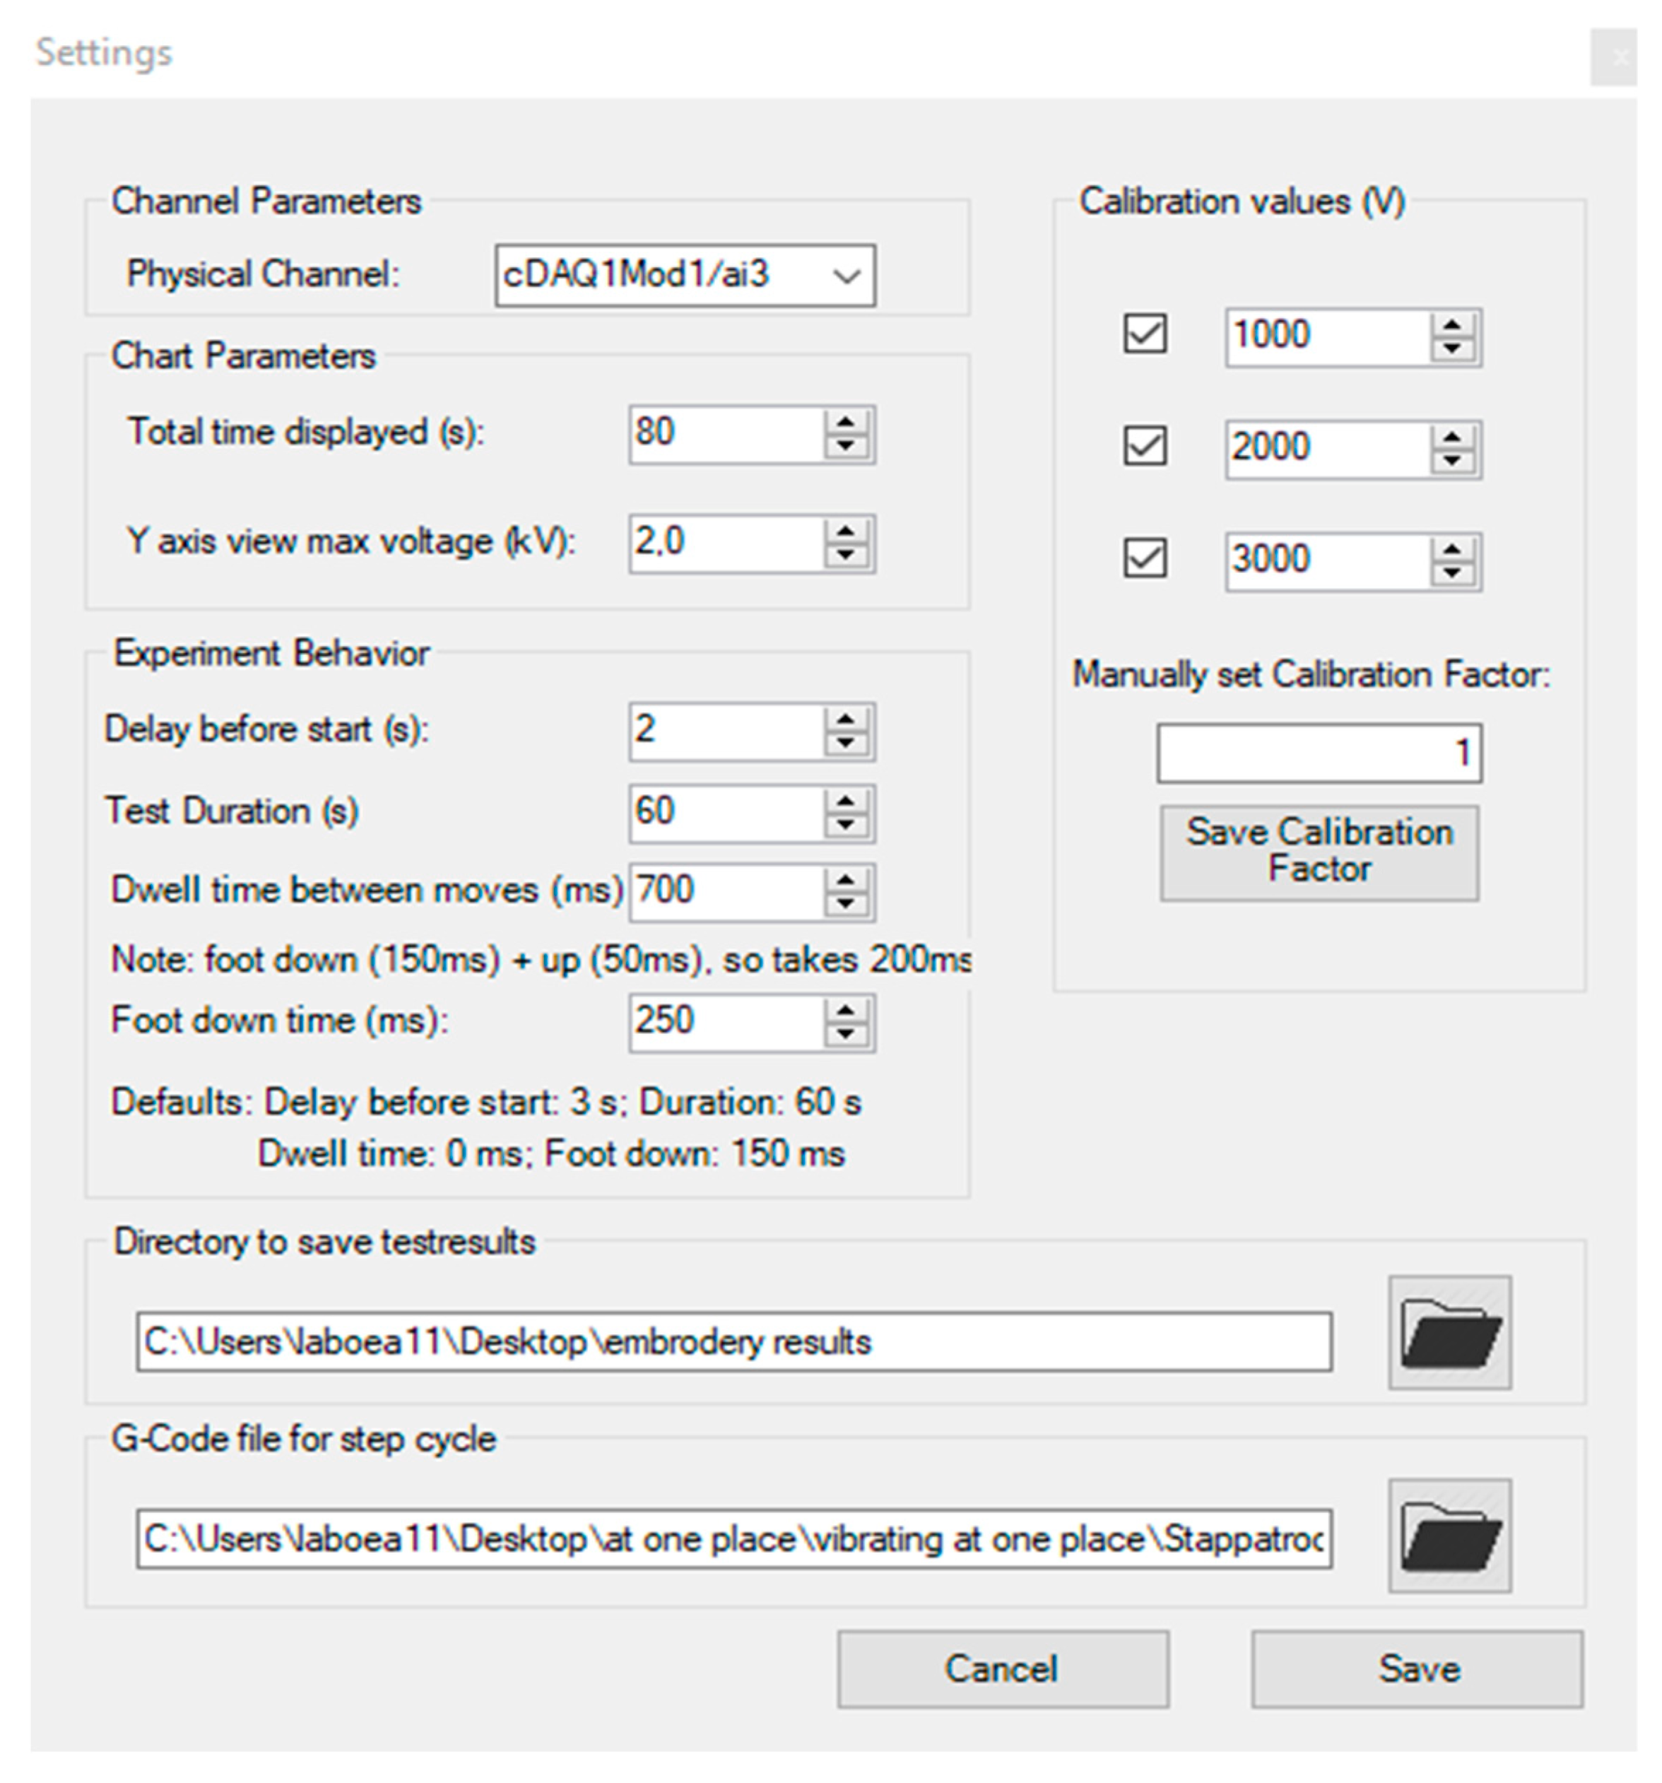Screen dimensions: 1662x1783
Task: Decrease the 3000 calibration value spinner
Action: coord(1452,572)
